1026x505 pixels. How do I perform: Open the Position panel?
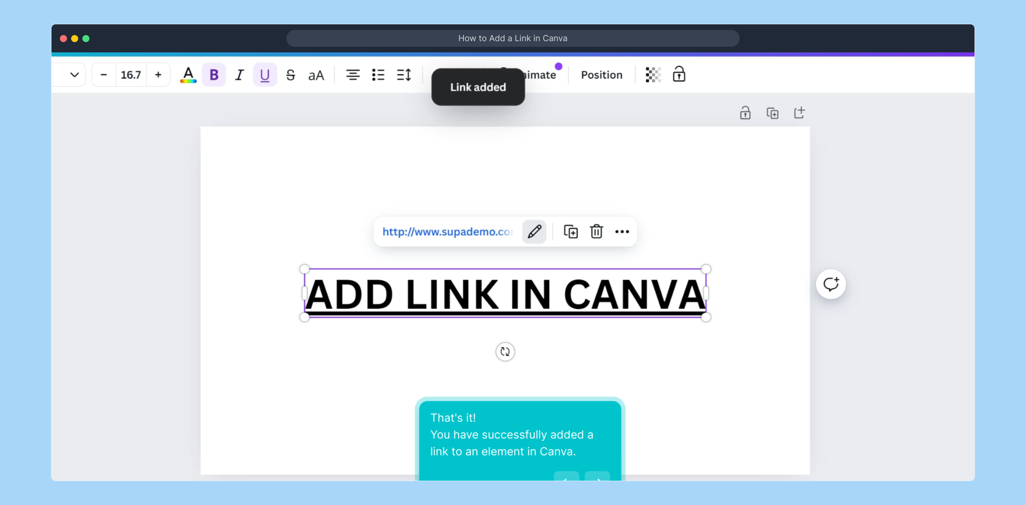pyautogui.click(x=601, y=75)
